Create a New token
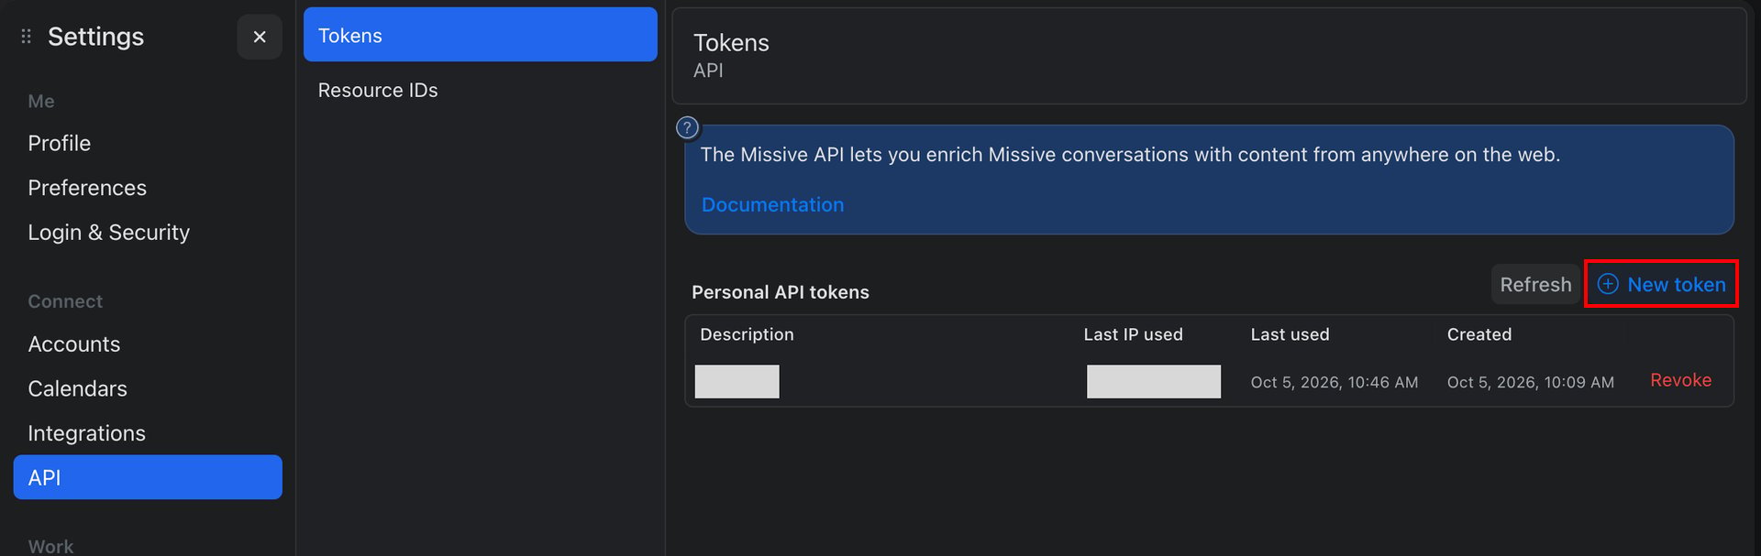The width and height of the screenshot is (1761, 556). 1661,284
